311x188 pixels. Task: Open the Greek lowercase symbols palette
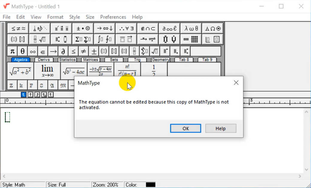tap(191, 28)
